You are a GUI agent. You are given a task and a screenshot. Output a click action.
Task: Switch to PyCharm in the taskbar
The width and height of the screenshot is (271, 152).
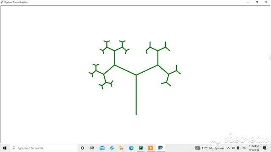[141, 148]
